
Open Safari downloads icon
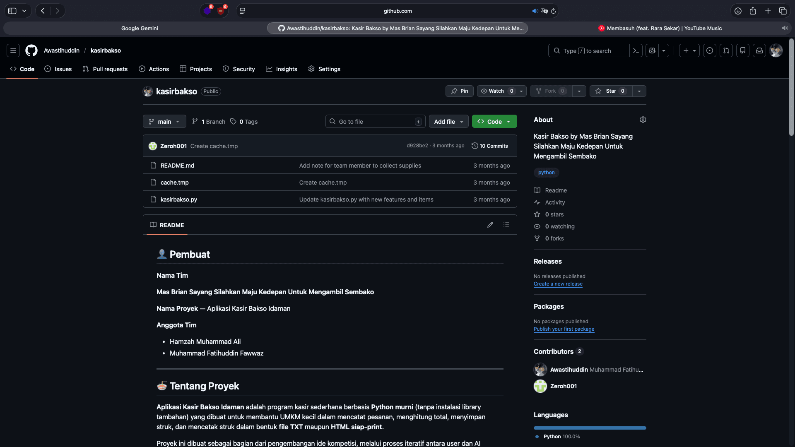click(x=738, y=11)
